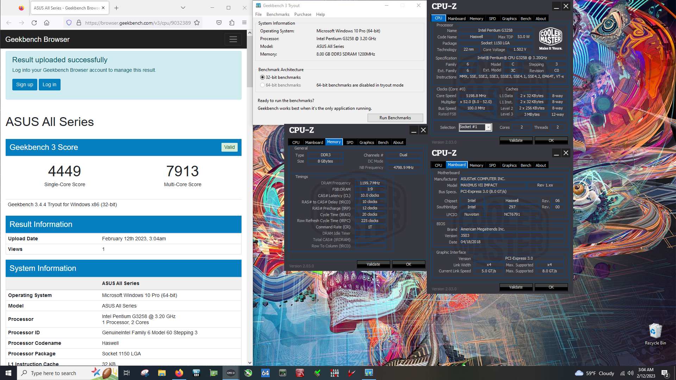
Task: Open Task View in the taskbar
Action: click(127, 373)
